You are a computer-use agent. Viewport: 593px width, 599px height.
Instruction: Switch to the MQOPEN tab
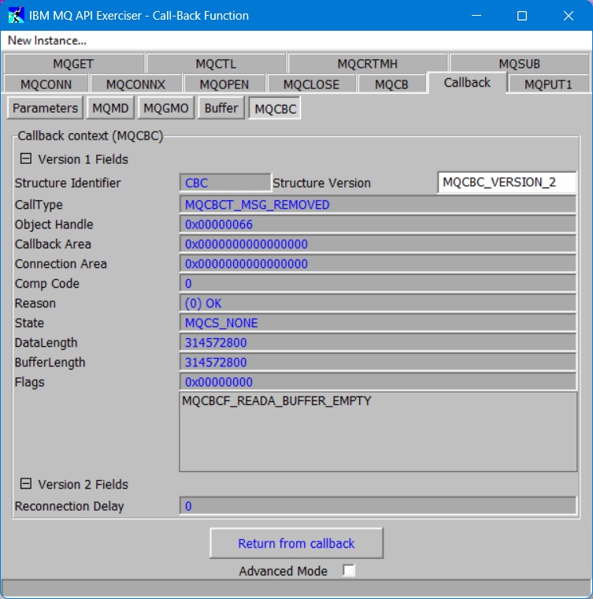[x=224, y=84]
